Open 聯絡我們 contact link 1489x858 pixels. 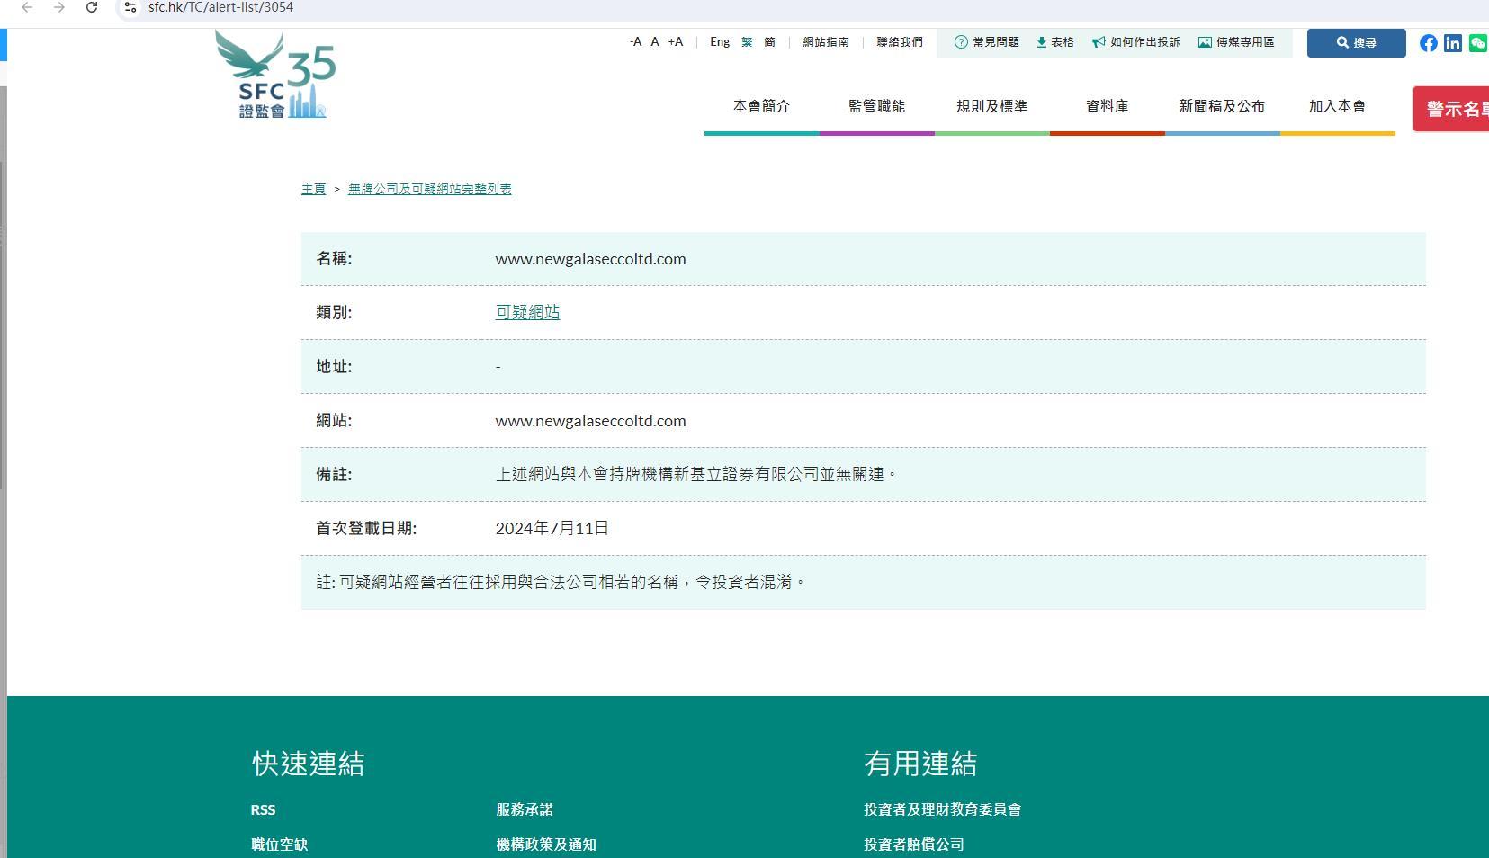(900, 42)
